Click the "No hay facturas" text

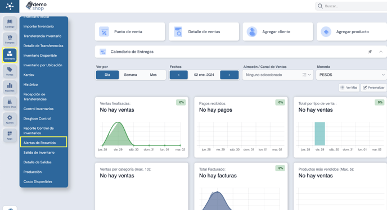point(218,176)
